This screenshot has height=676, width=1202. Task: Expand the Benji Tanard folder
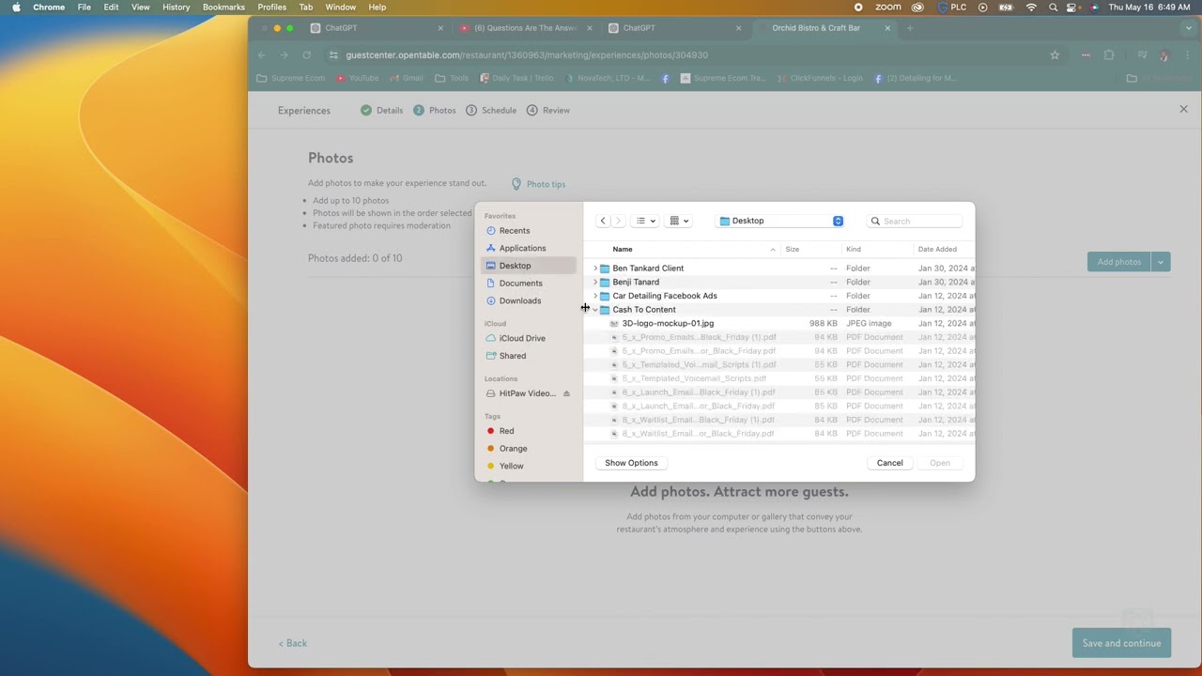click(x=594, y=282)
